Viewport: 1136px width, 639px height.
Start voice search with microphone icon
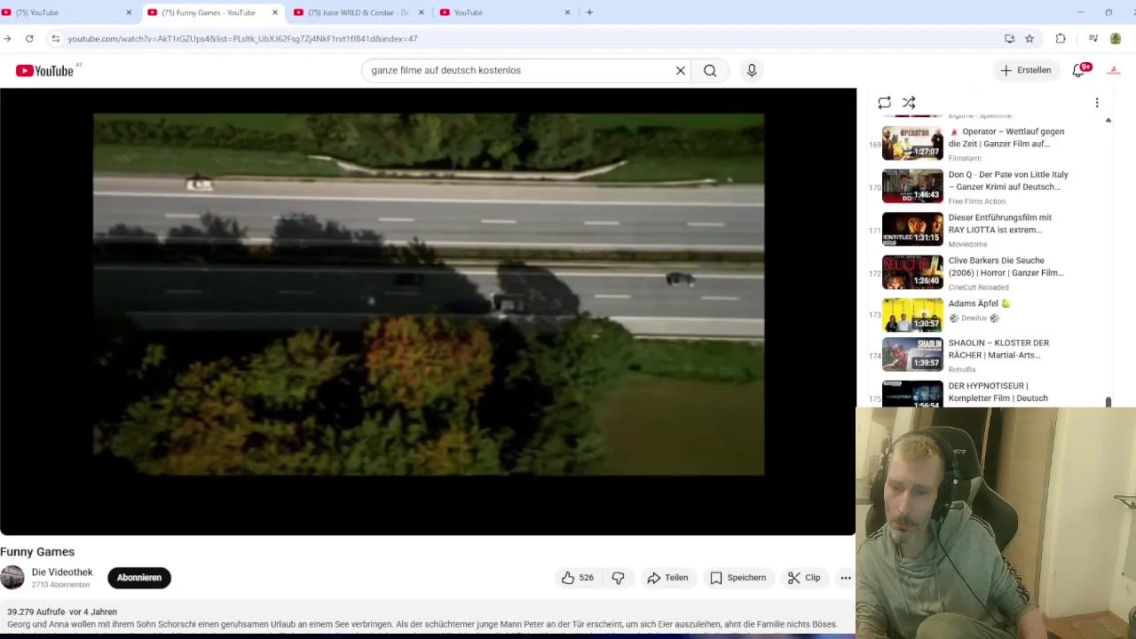coord(752,70)
